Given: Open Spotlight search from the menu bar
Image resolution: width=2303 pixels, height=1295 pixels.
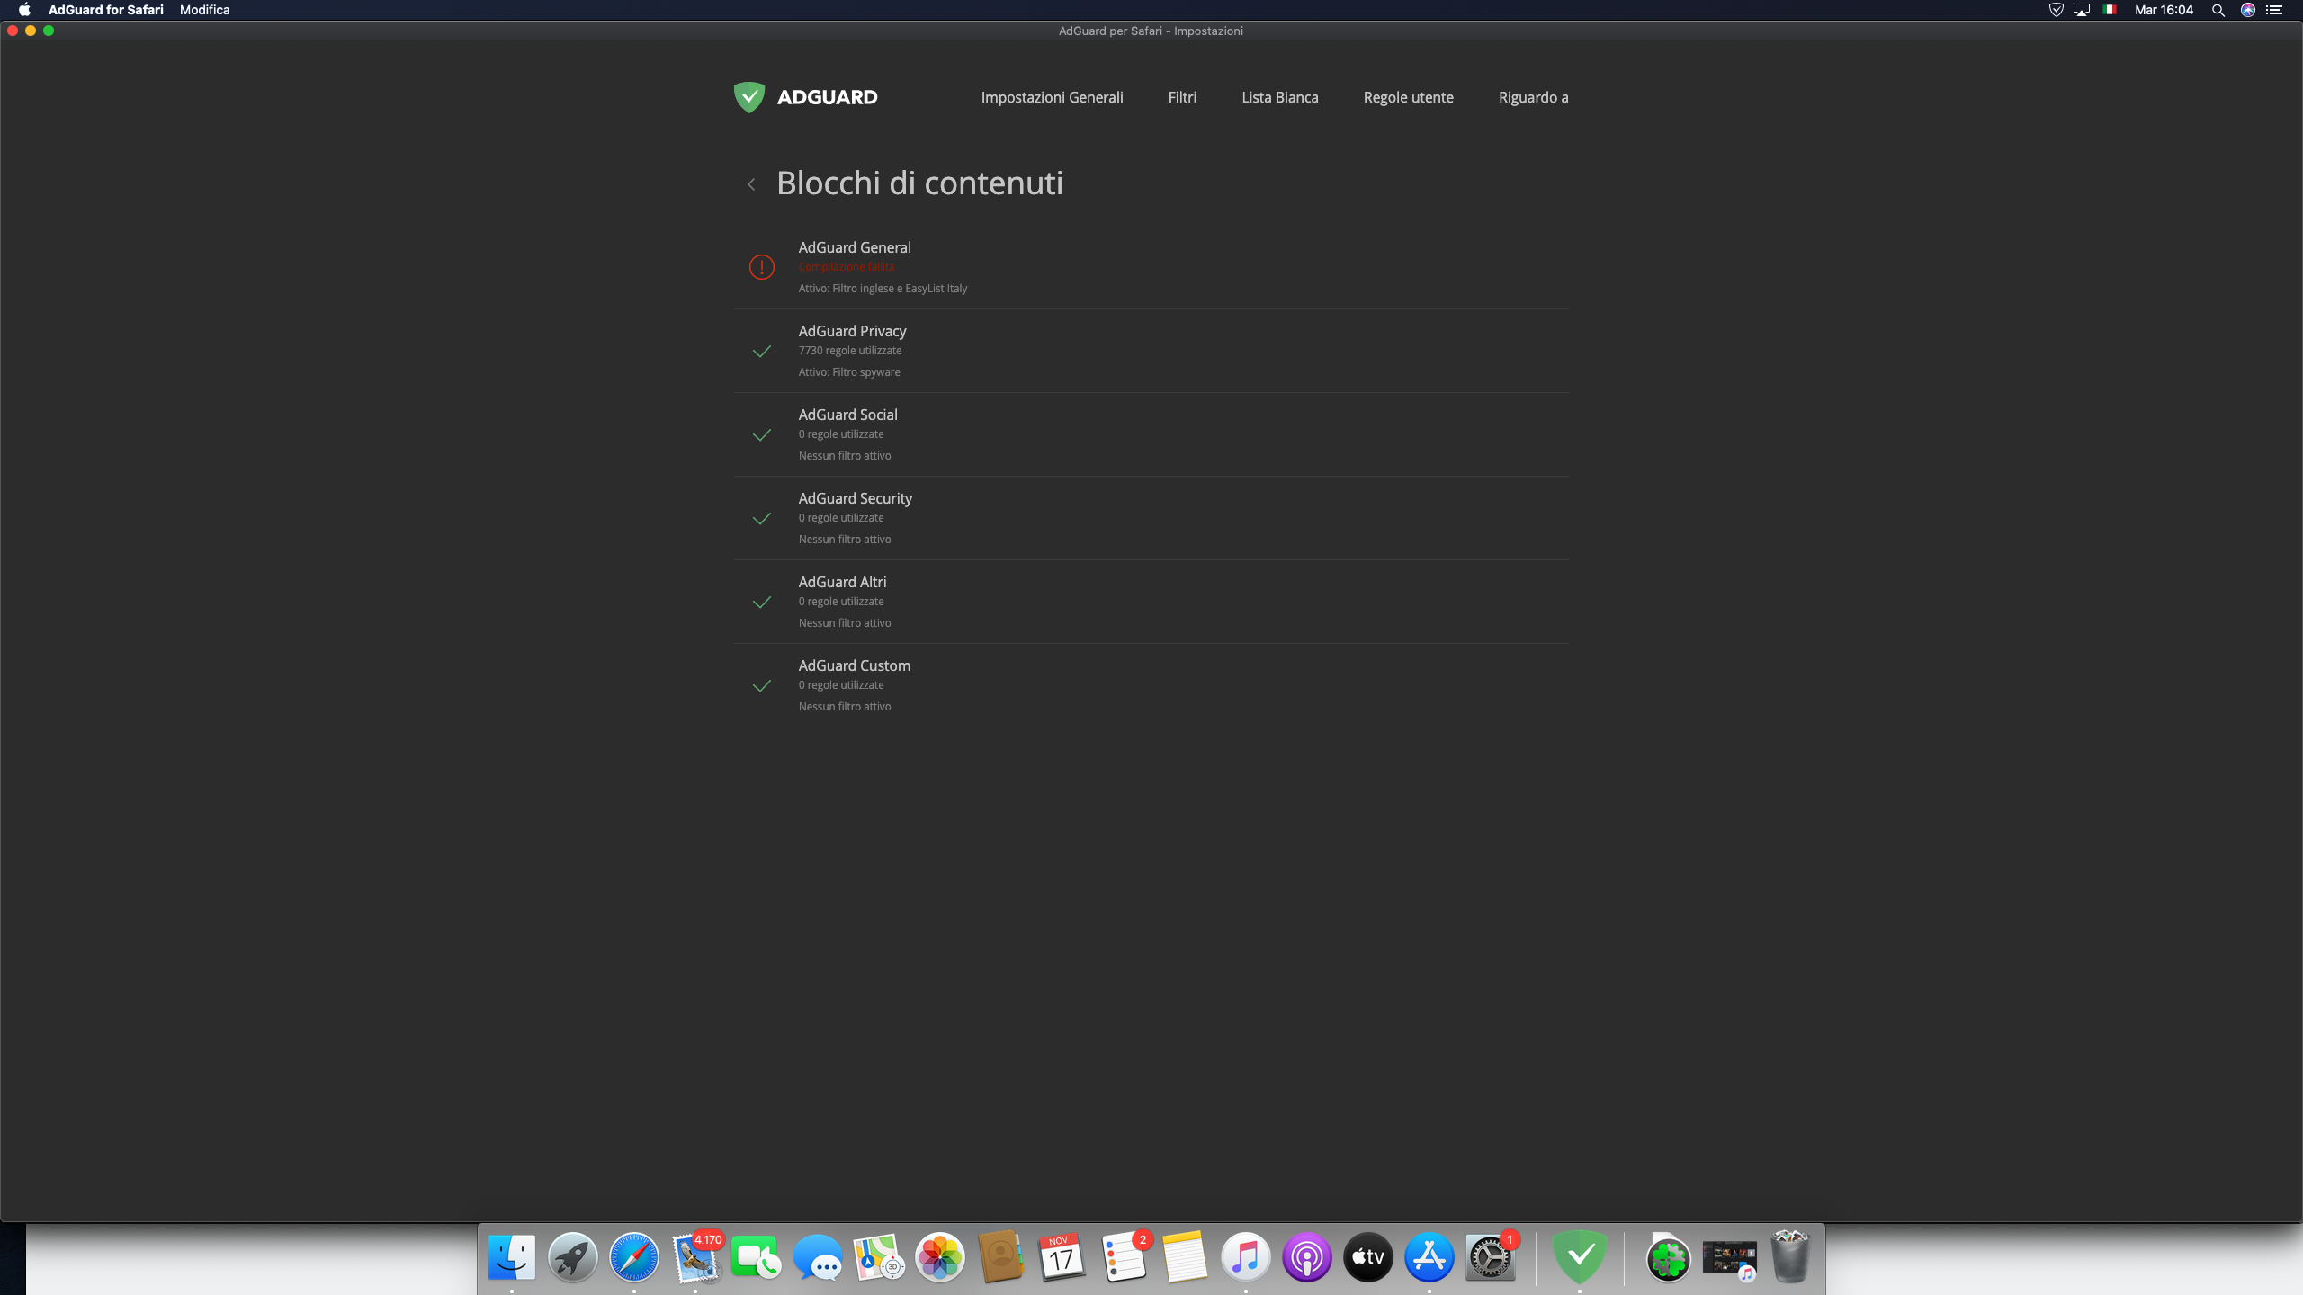Looking at the screenshot, I should click(2218, 10).
